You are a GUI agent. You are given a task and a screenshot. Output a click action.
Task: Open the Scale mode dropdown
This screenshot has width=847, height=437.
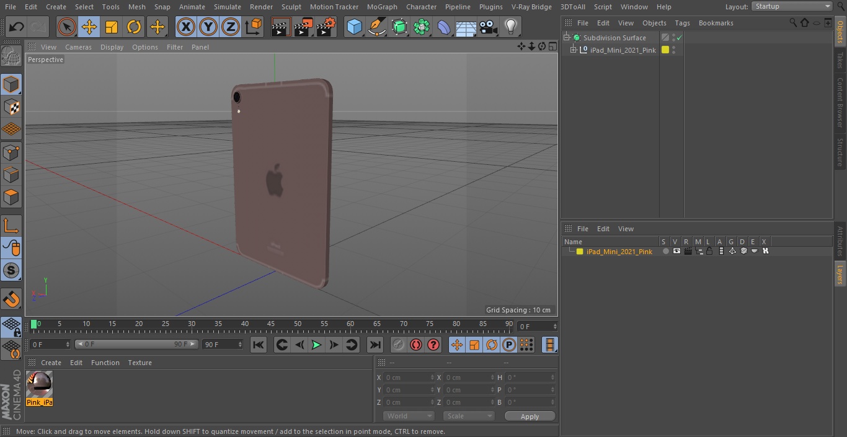click(469, 416)
